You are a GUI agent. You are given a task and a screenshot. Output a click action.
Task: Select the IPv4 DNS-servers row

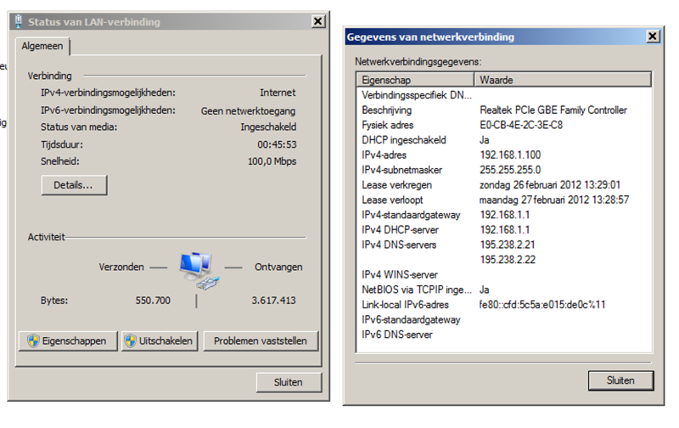[504, 245]
